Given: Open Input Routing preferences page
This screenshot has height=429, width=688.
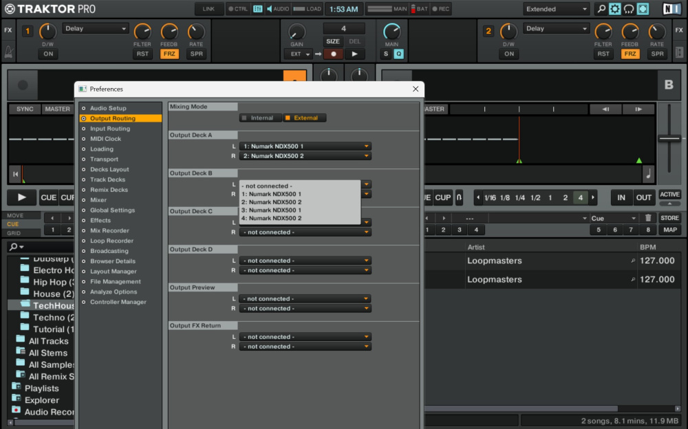Looking at the screenshot, I should click(109, 129).
